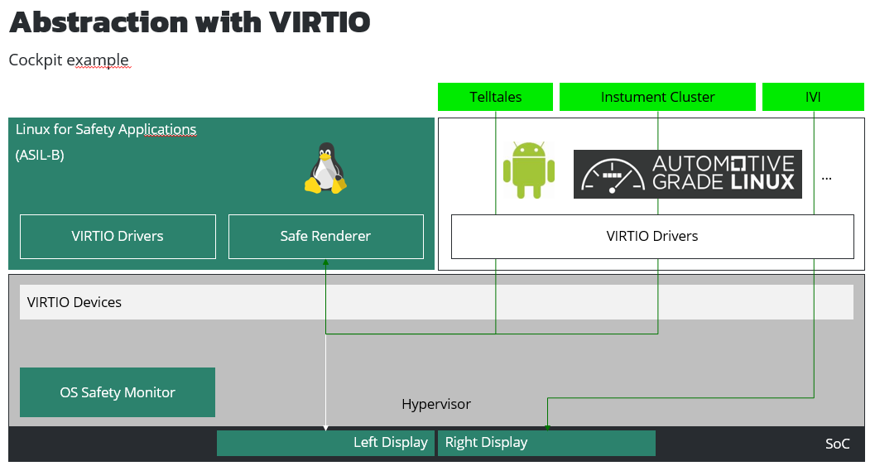Viewport: 875px width, 466px height.
Task: Select the OS Safety Monitor box
Action: pyautogui.click(x=118, y=392)
